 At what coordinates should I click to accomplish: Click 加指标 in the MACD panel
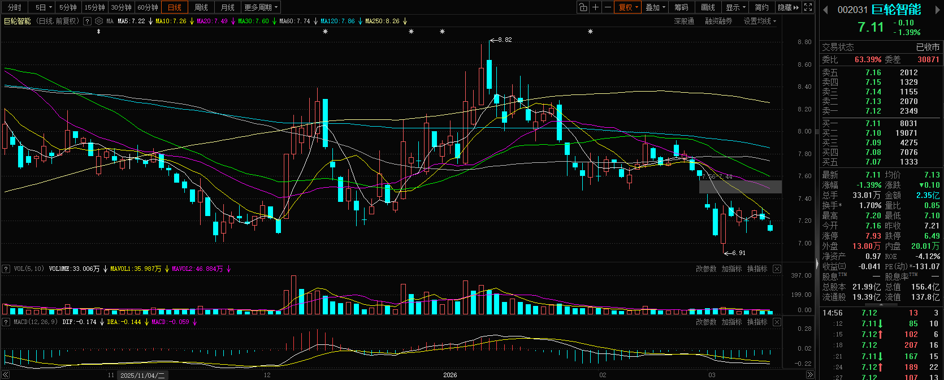point(731,322)
